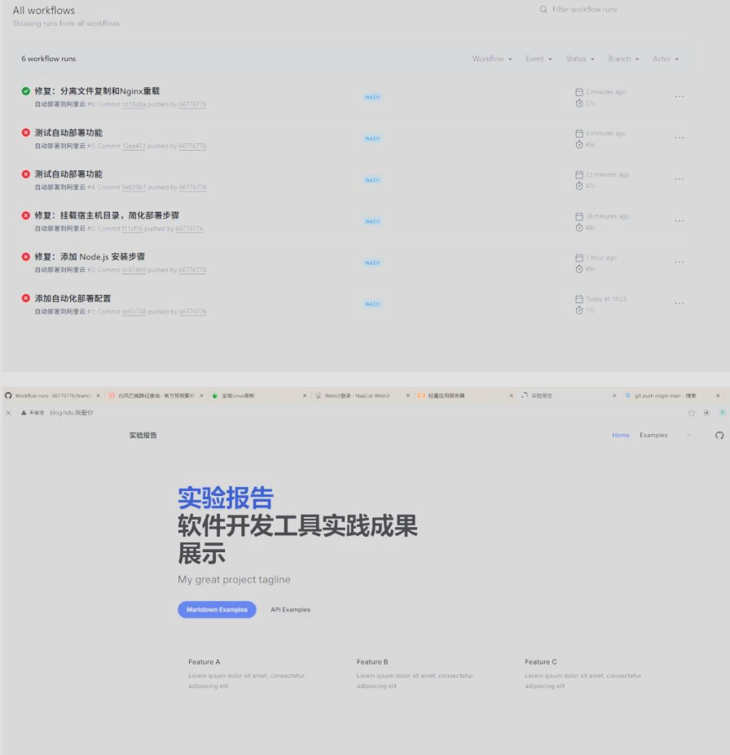Click the 实验报告 site title in navbar
The image size is (730, 755).
[x=143, y=435]
